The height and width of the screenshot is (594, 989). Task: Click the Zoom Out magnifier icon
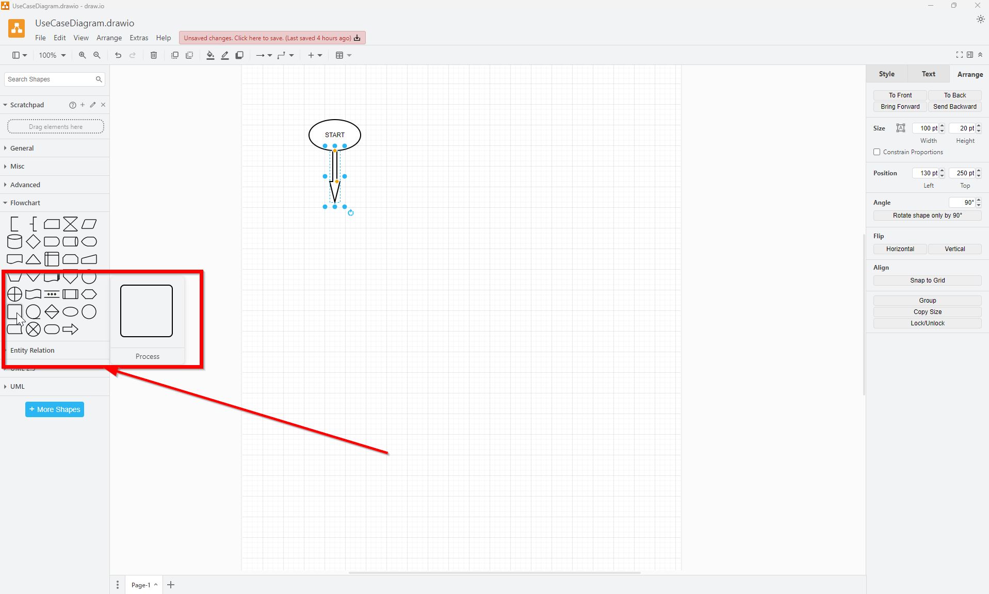(97, 55)
